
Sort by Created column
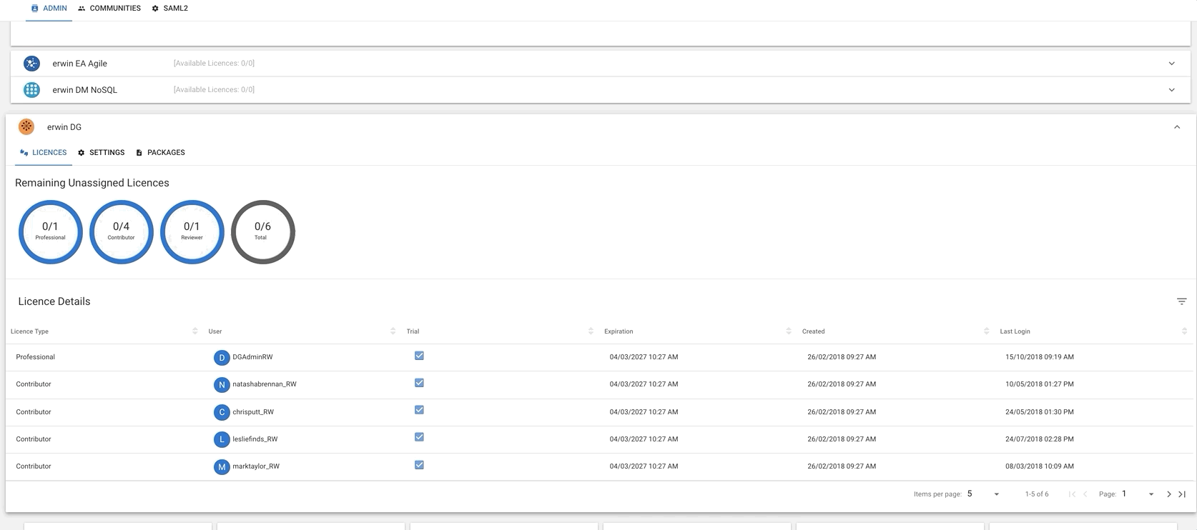[x=986, y=331]
